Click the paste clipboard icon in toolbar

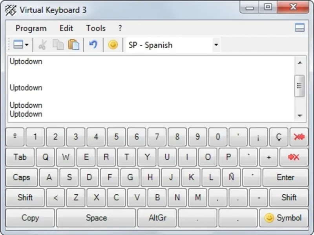[x=74, y=45]
